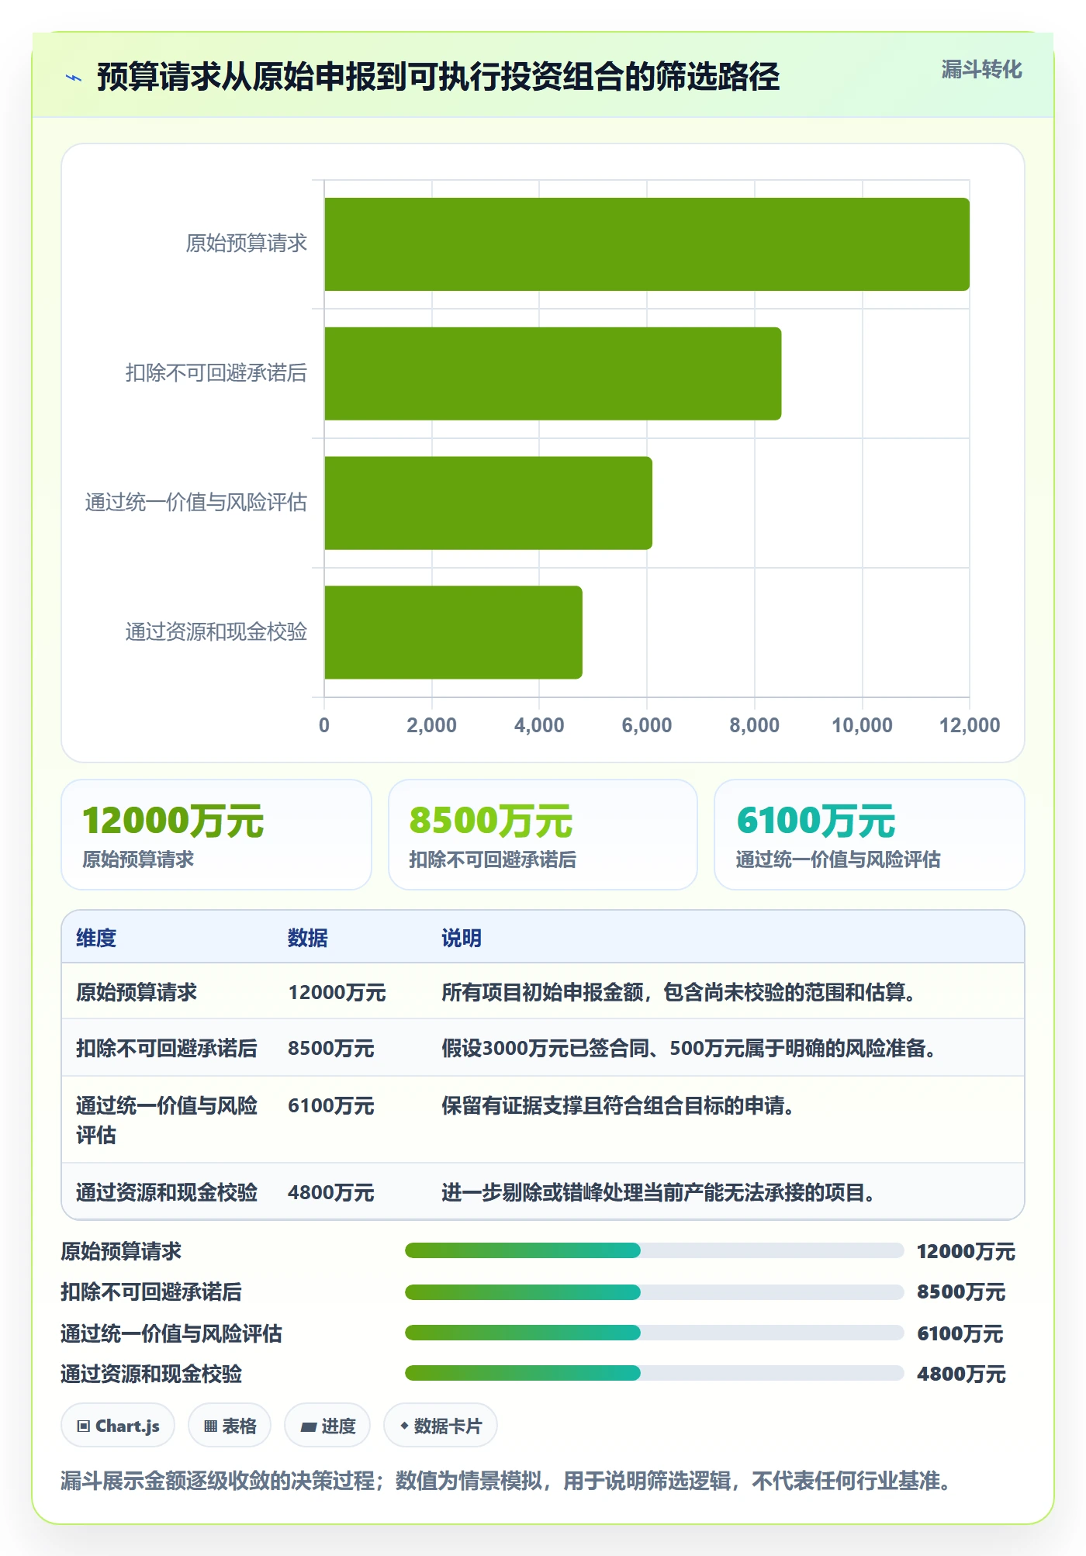
Task: Click the 12000万元 data card
Action: [216, 835]
